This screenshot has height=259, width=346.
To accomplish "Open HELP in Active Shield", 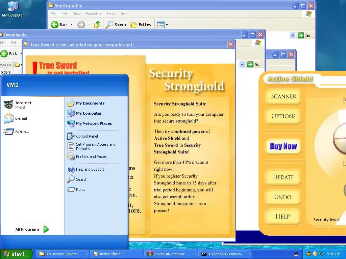I will (283, 216).
